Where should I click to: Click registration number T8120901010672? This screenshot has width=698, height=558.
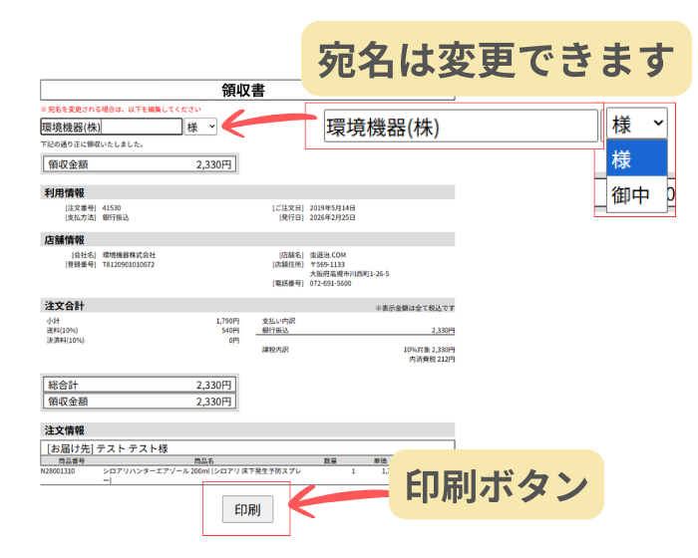pyautogui.click(x=129, y=265)
